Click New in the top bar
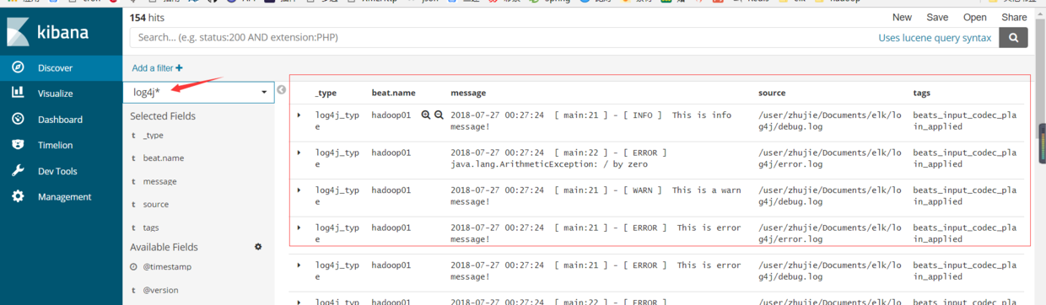The image size is (1046, 305). click(x=902, y=17)
